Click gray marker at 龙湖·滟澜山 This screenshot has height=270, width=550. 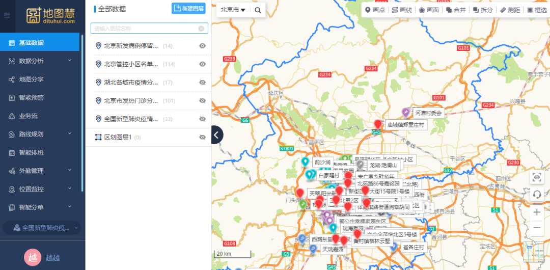click(360, 165)
